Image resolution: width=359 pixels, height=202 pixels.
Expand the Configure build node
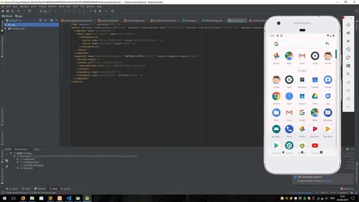pos(18,162)
